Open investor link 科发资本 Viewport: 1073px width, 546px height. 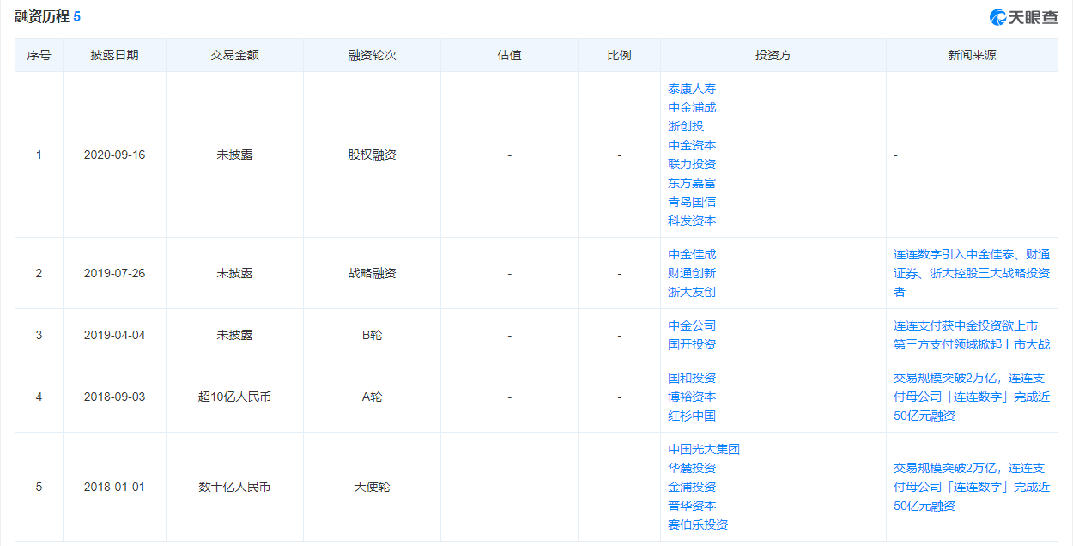(x=692, y=221)
